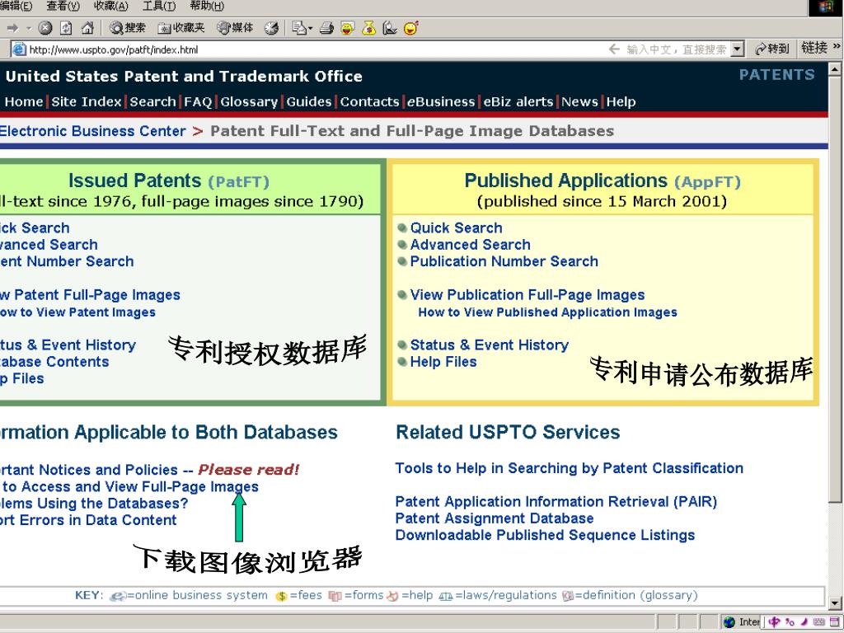This screenshot has width=844, height=633.
Task: Open View Publication Full-Page Images link
Action: tap(527, 295)
